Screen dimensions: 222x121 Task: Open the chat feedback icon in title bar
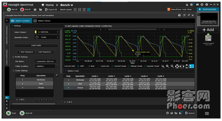197,5
